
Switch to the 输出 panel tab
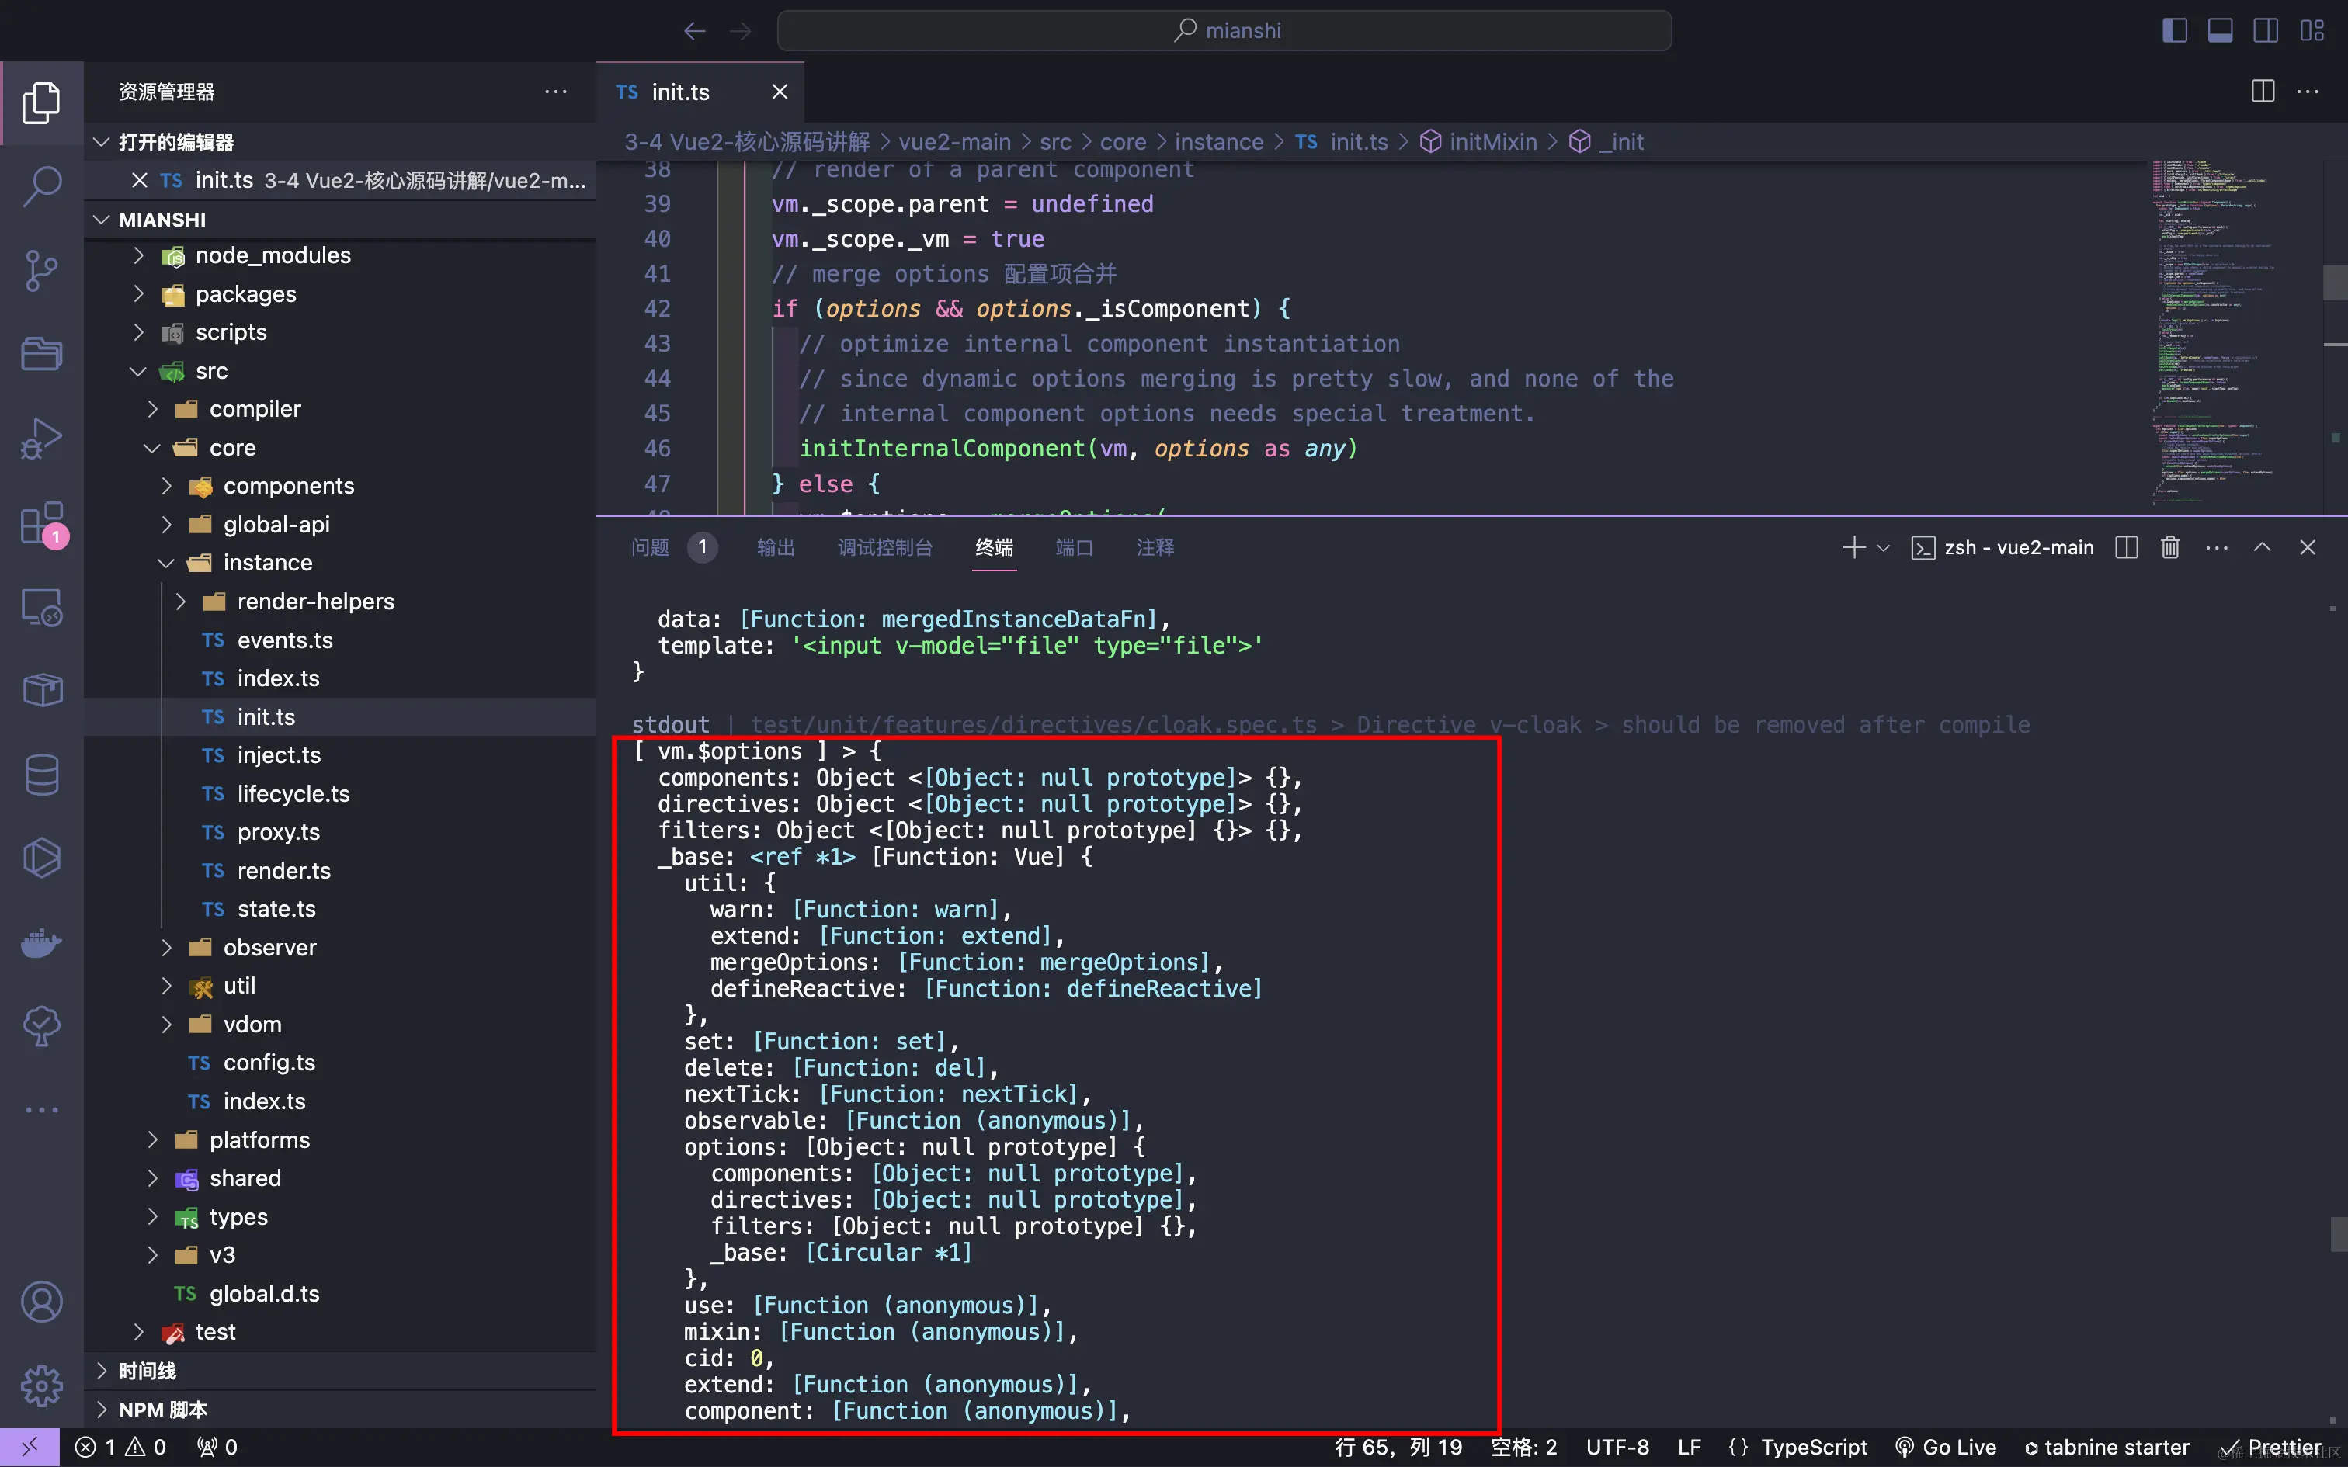click(x=775, y=547)
